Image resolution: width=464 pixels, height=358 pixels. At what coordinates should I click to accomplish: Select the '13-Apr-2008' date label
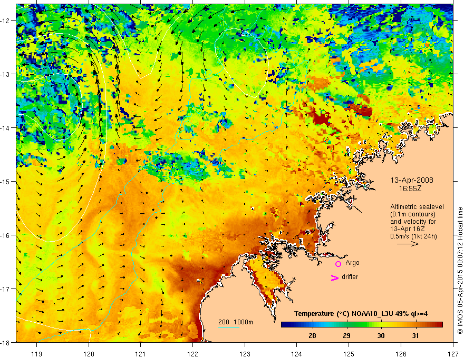pyautogui.click(x=412, y=180)
